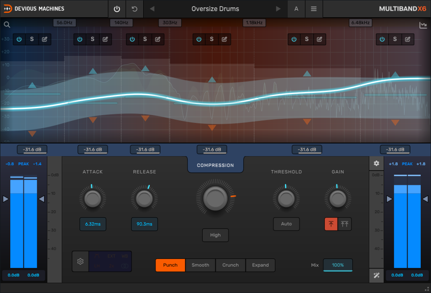Edit the first band with pencil icon
This screenshot has height=293, width=431.
point(44,39)
